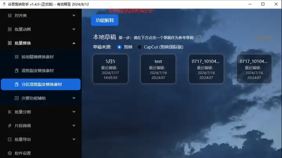Open the 按组精确替换素材 menu item
This screenshot has width=282, height=158.
37,57
